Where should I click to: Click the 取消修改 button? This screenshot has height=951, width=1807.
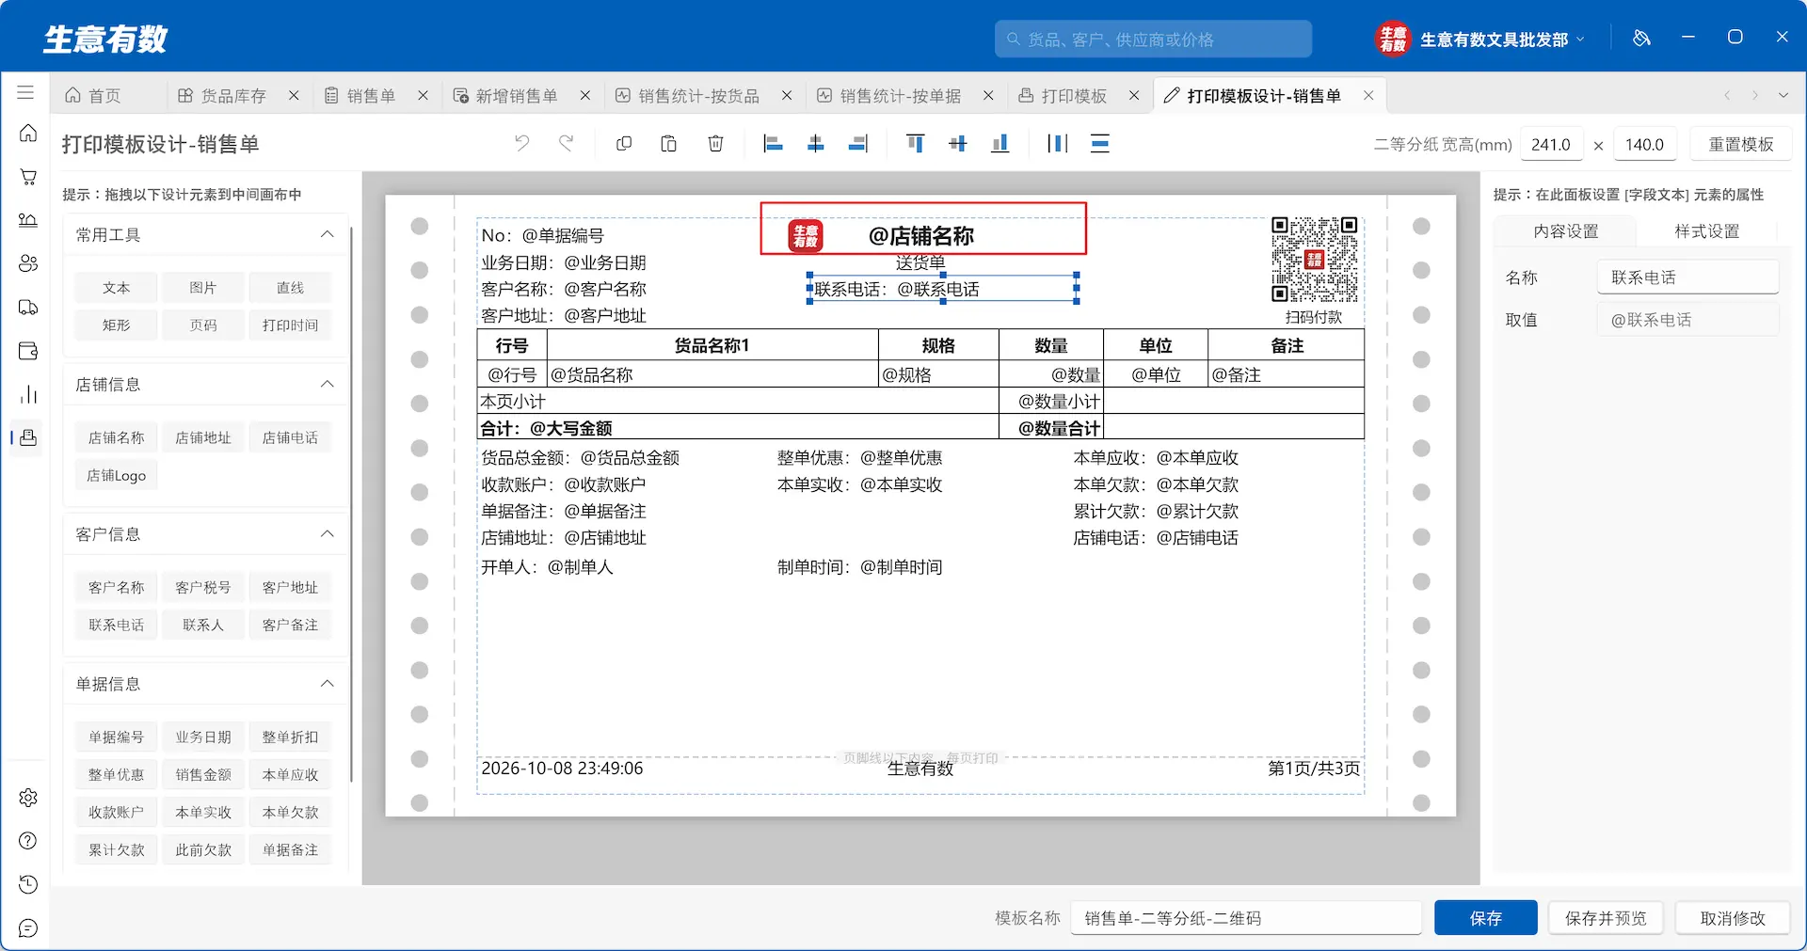tap(1733, 918)
